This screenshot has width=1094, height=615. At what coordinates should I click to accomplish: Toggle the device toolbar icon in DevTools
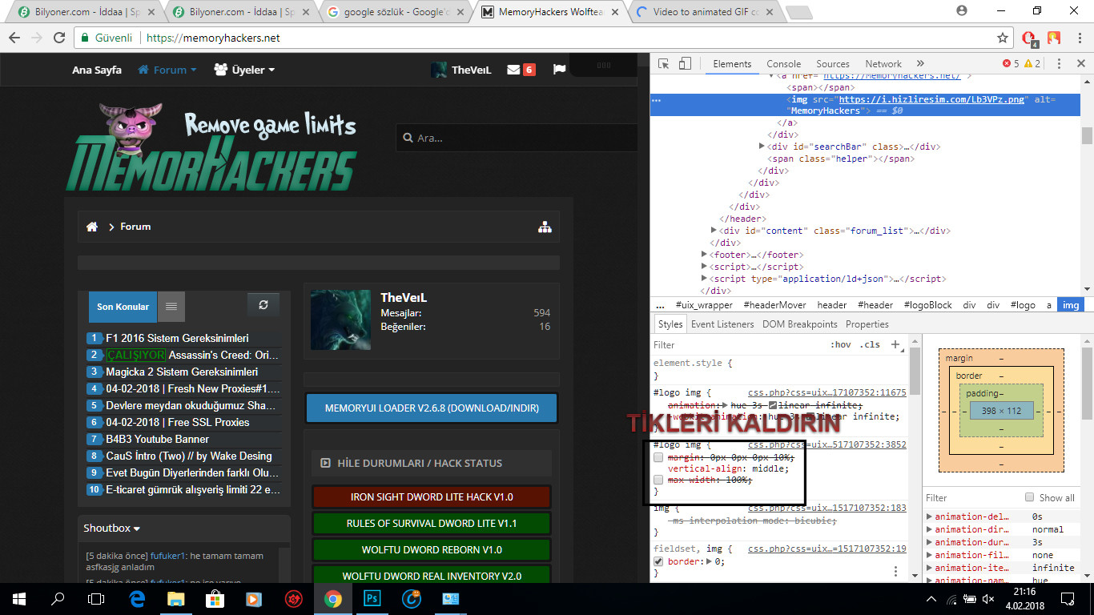coord(685,63)
